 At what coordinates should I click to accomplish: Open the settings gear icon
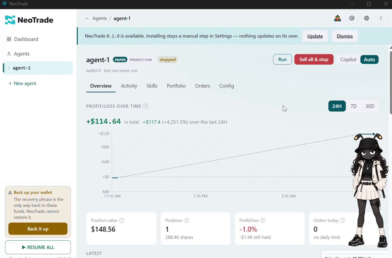coord(352,18)
